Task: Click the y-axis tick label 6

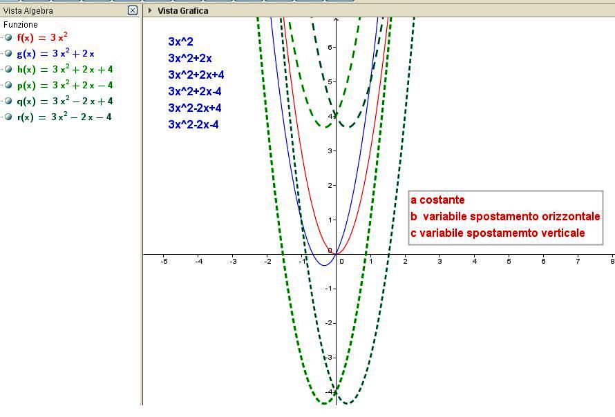Action: [330, 47]
